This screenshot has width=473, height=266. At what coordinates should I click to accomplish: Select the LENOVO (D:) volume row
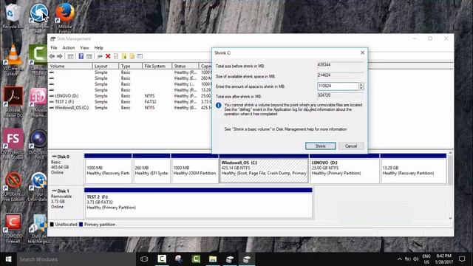click(130, 96)
